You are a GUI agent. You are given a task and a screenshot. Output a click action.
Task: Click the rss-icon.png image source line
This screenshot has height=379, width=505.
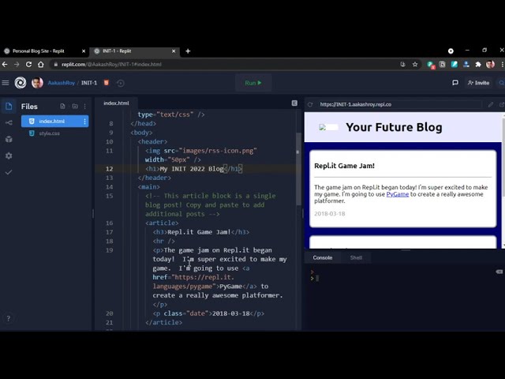coord(201,151)
